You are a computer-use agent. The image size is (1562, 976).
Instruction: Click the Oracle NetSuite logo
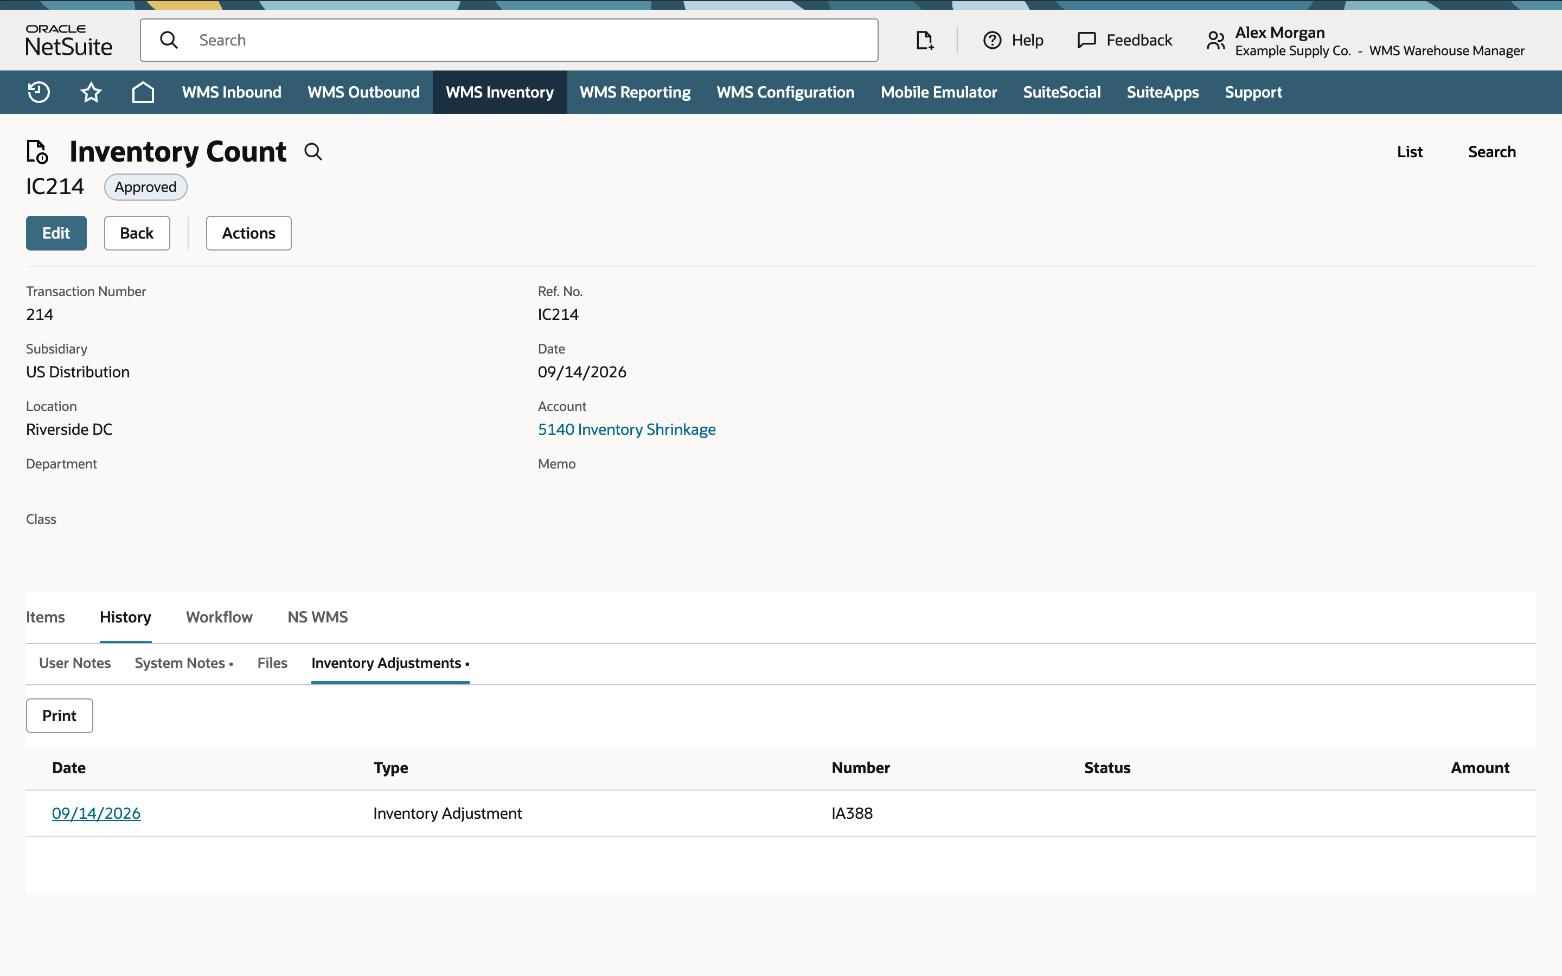(x=68, y=40)
